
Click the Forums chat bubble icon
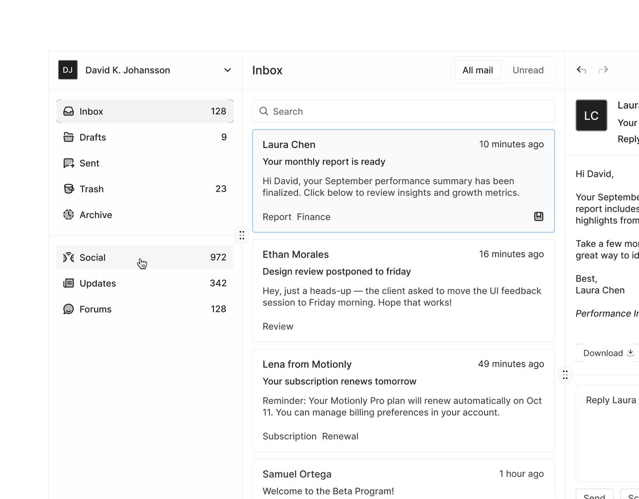coord(69,309)
